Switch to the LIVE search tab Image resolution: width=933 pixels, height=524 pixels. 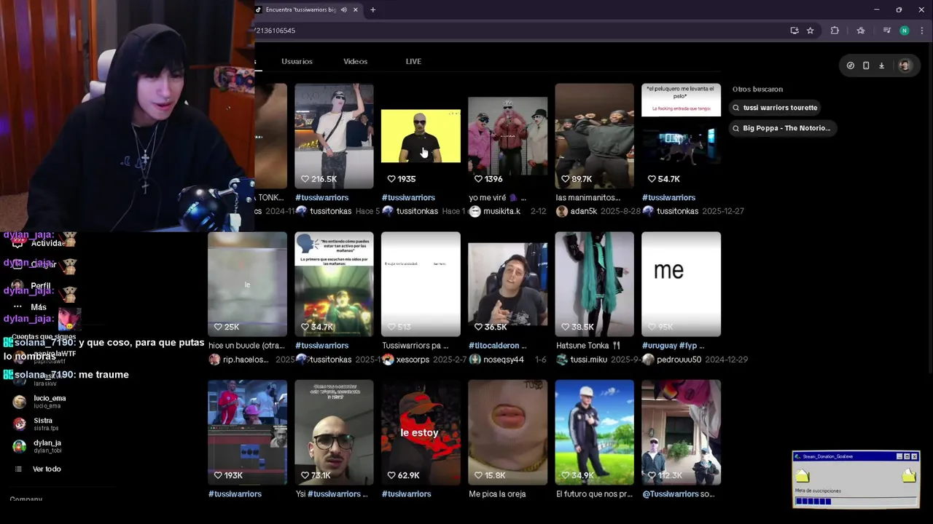tap(413, 61)
